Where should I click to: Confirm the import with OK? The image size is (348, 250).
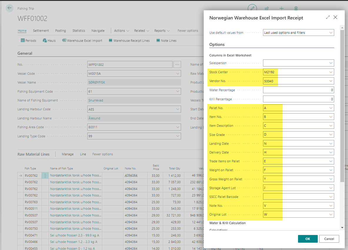pyautogui.click(x=307, y=239)
